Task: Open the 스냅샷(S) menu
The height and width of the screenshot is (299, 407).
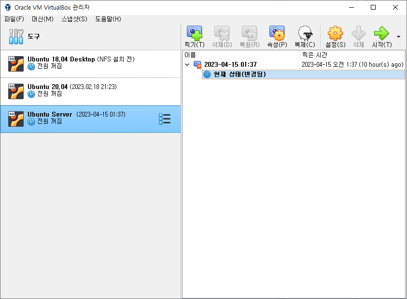Action: coord(74,19)
